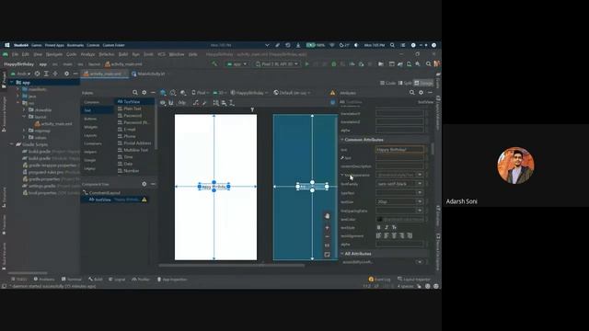Zoom in with plus icon on canvas
The image size is (589, 331).
pos(328,228)
